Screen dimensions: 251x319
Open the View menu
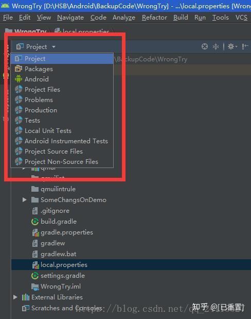[44, 18]
